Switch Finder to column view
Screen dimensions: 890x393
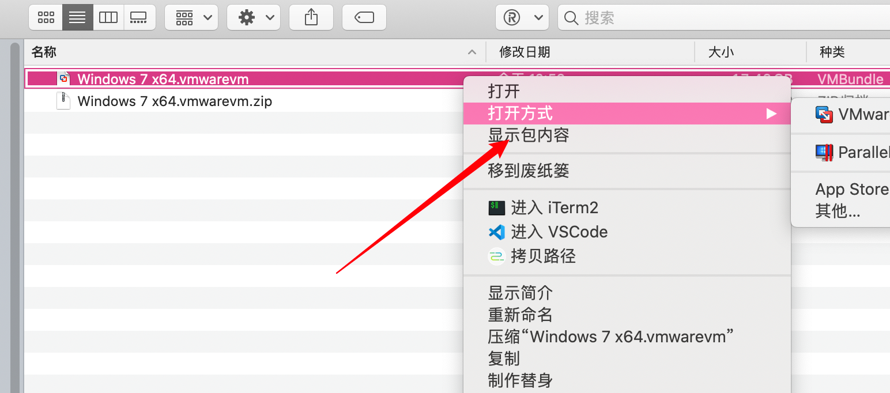pyautogui.click(x=108, y=17)
